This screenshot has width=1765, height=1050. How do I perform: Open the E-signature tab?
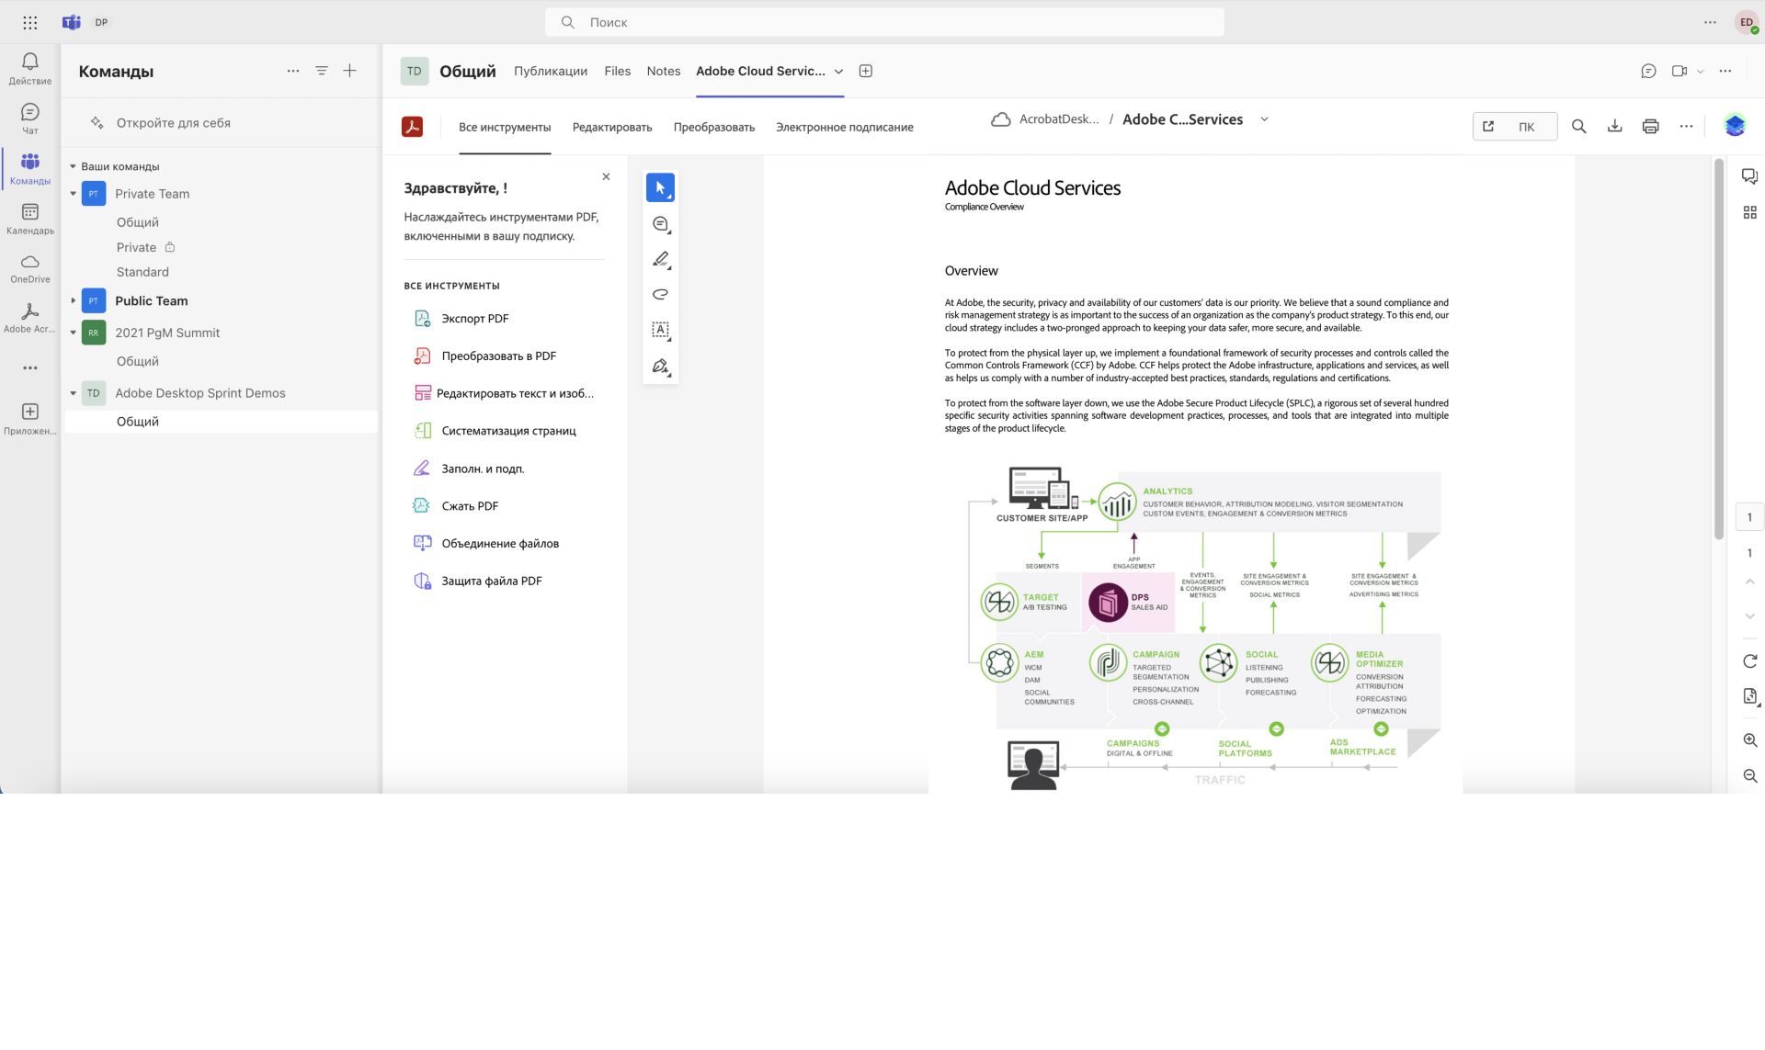[844, 127]
